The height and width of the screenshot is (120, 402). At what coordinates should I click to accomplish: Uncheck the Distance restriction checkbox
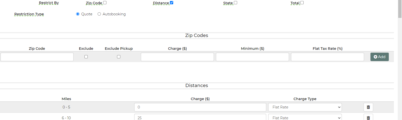coord(171,3)
